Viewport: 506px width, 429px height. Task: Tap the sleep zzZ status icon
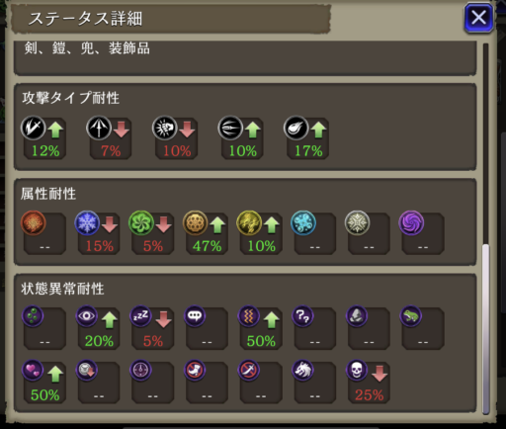coord(140,316)
